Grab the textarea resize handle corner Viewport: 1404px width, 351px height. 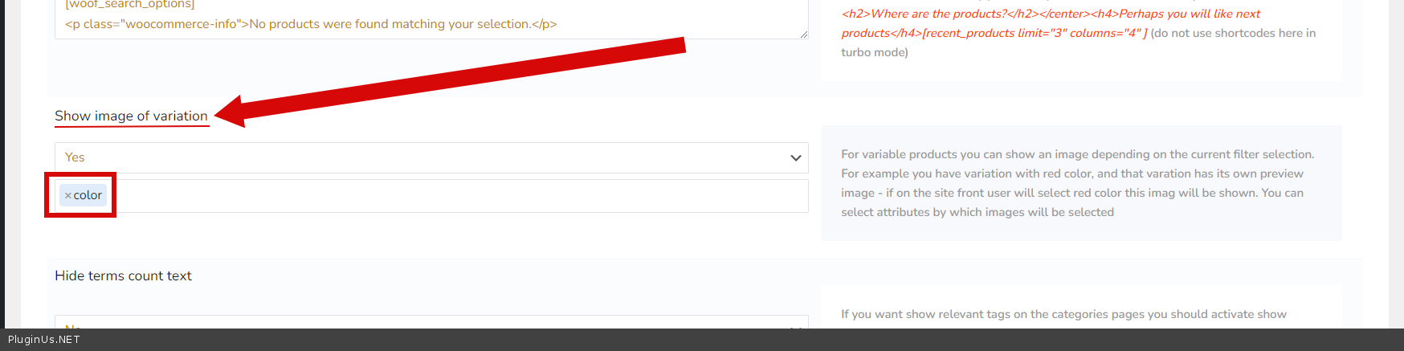point(803,34)
